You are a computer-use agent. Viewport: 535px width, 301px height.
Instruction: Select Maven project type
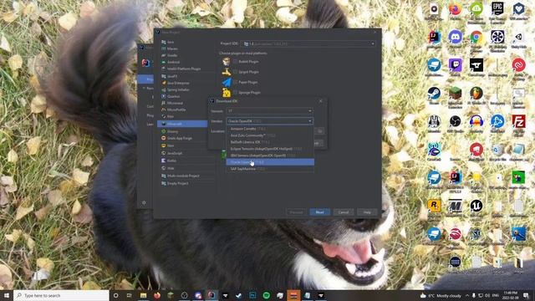[172, 48]
